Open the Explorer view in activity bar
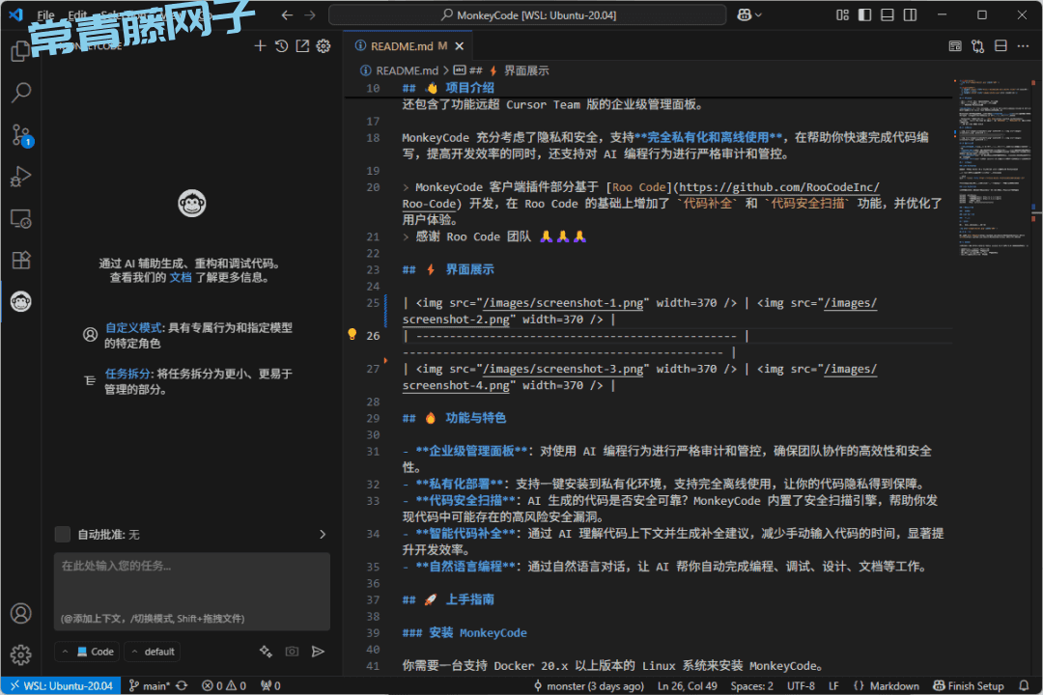1043x695 pixels. click(x=20, y=50)
